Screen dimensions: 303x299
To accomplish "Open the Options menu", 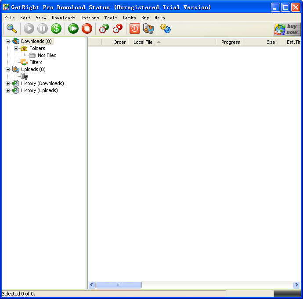I will click(90, 18).
